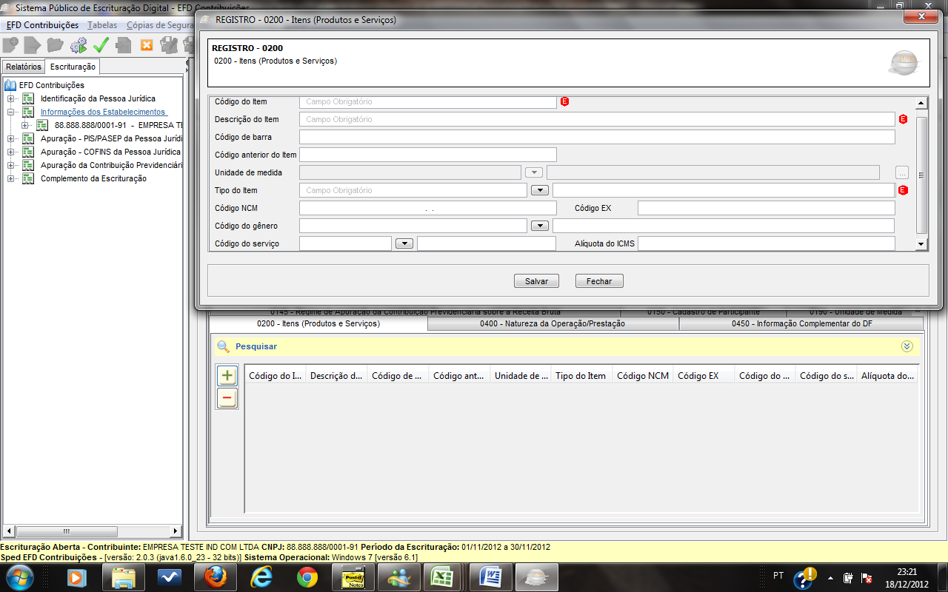Click the new escrituração icon with plus
This screenshot has width=948, height=592.
click(10, 46)
